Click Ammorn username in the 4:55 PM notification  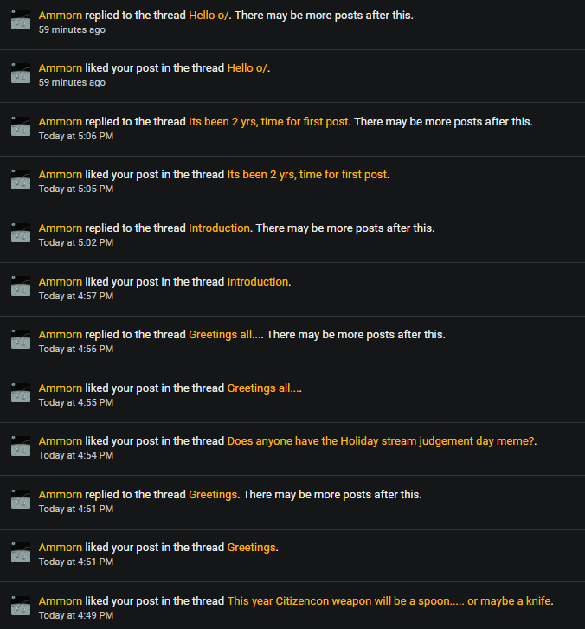coord(61,388)
